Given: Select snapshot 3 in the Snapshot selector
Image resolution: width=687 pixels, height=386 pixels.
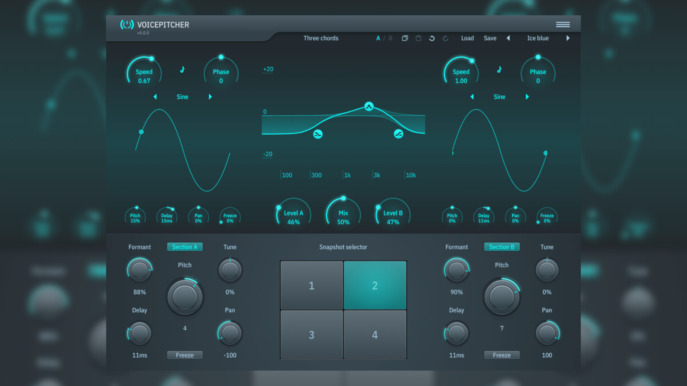Looking at the screenshot, I should (311, 335).
